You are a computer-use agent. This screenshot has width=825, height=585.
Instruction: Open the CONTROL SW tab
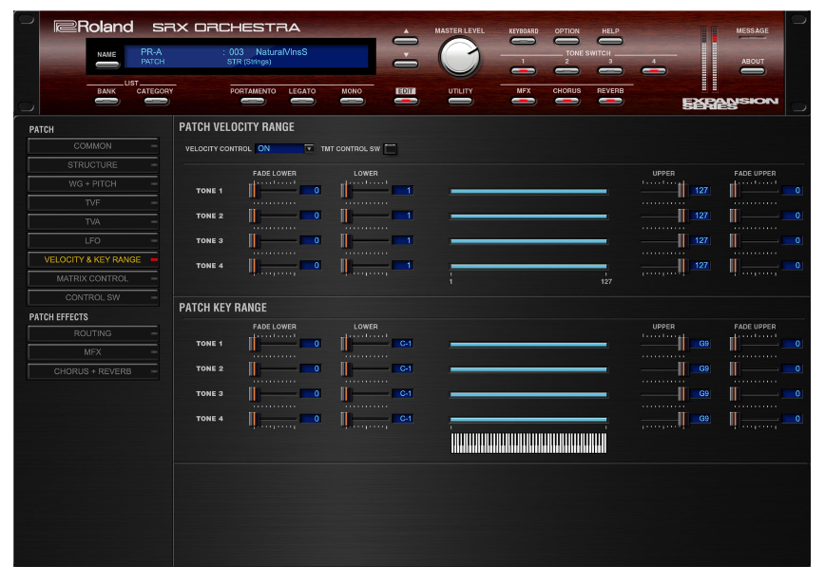tap(92, 297)
